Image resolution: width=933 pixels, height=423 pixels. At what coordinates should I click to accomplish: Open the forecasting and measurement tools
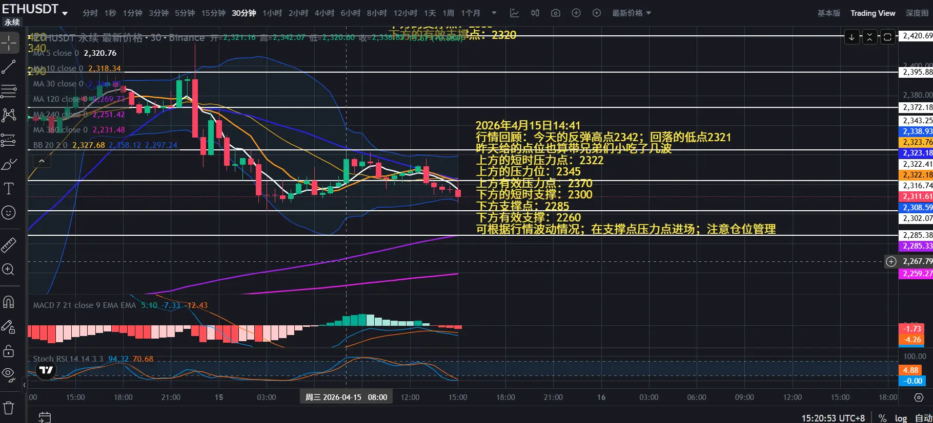pyautogui.click(x=9, y=140)
